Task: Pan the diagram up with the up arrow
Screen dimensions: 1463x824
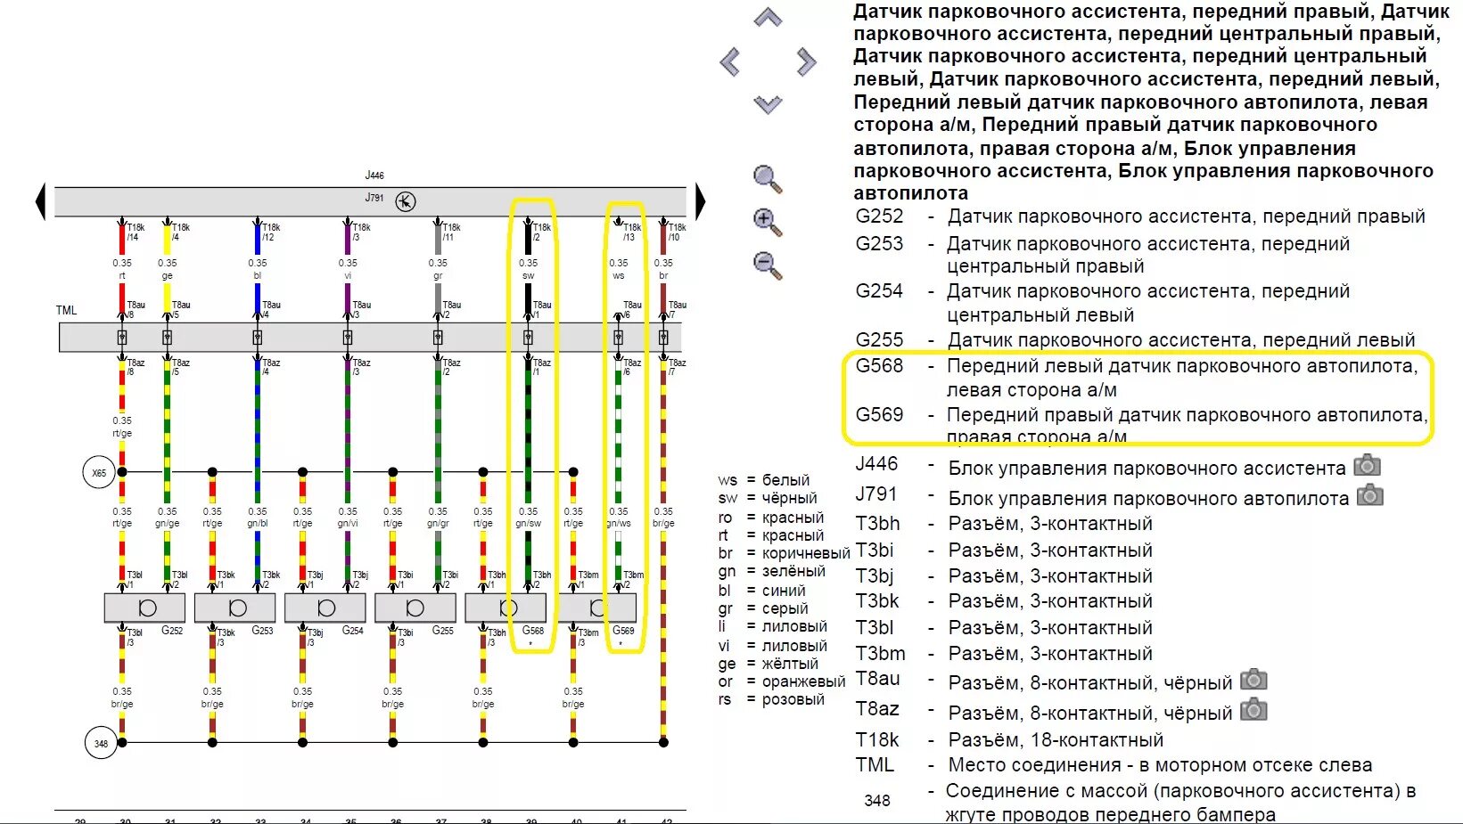Action: click(x=768, y=18)
